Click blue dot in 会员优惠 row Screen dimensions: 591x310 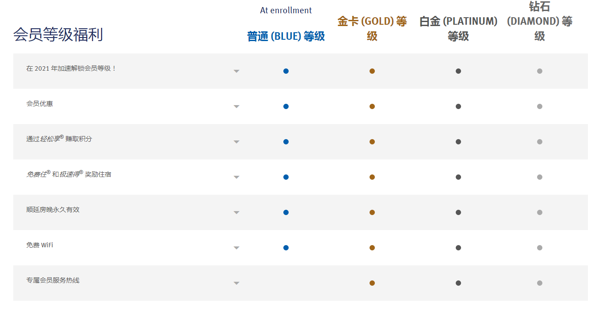[286, 106]
